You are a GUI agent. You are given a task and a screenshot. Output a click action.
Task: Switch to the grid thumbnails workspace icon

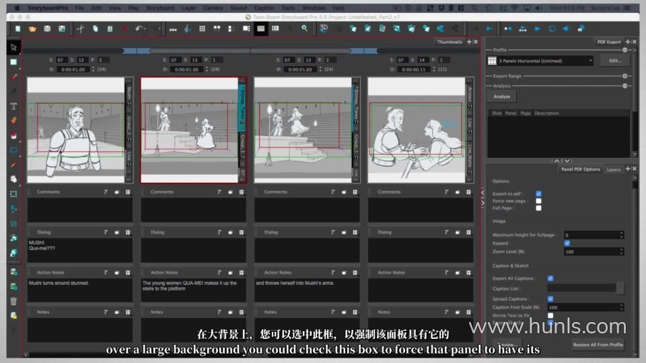pos(202,28)
